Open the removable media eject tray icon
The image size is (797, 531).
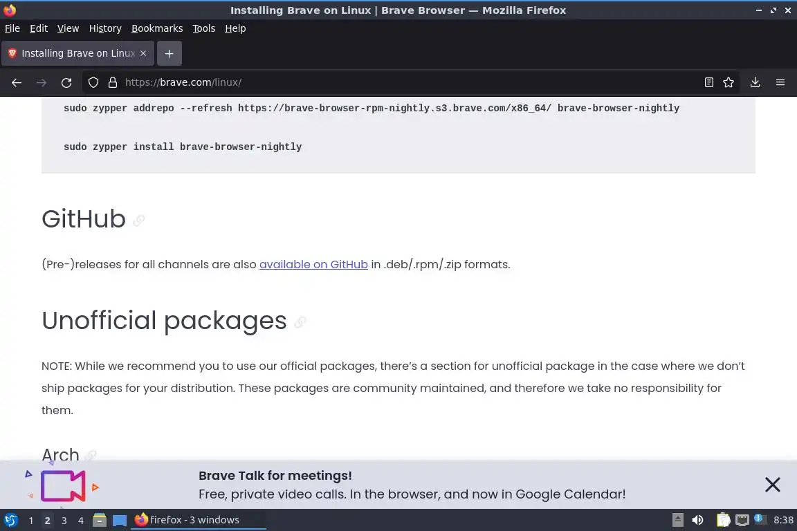(677, 520)
